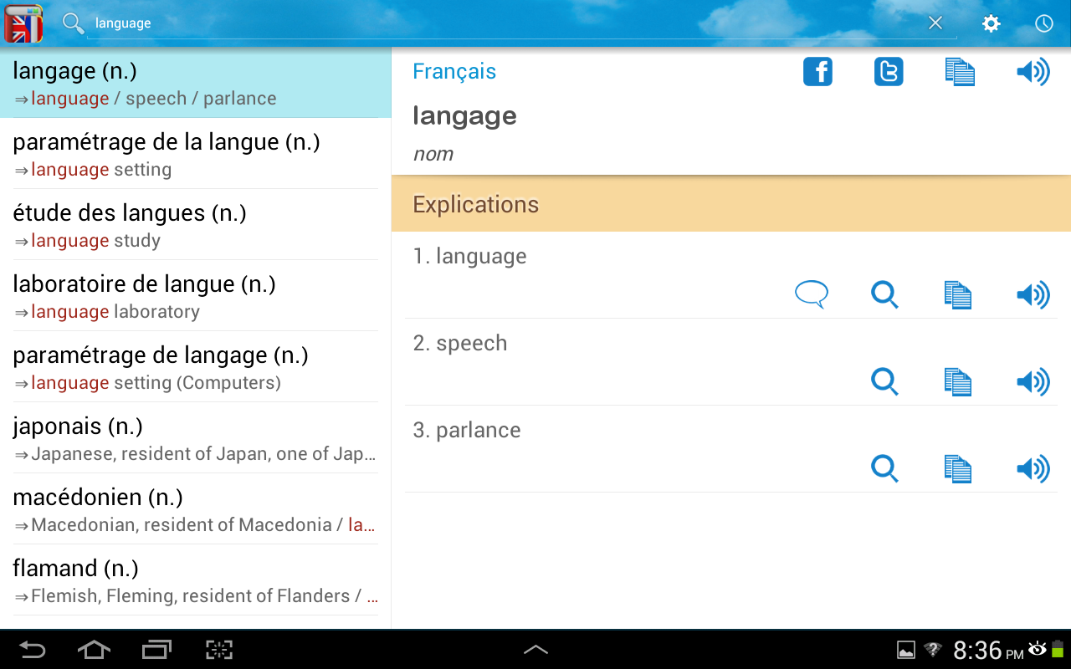The width and height of the screenshot is (1071, 669).
Task: Open japonais (n.) result
Action: point(196,438)
